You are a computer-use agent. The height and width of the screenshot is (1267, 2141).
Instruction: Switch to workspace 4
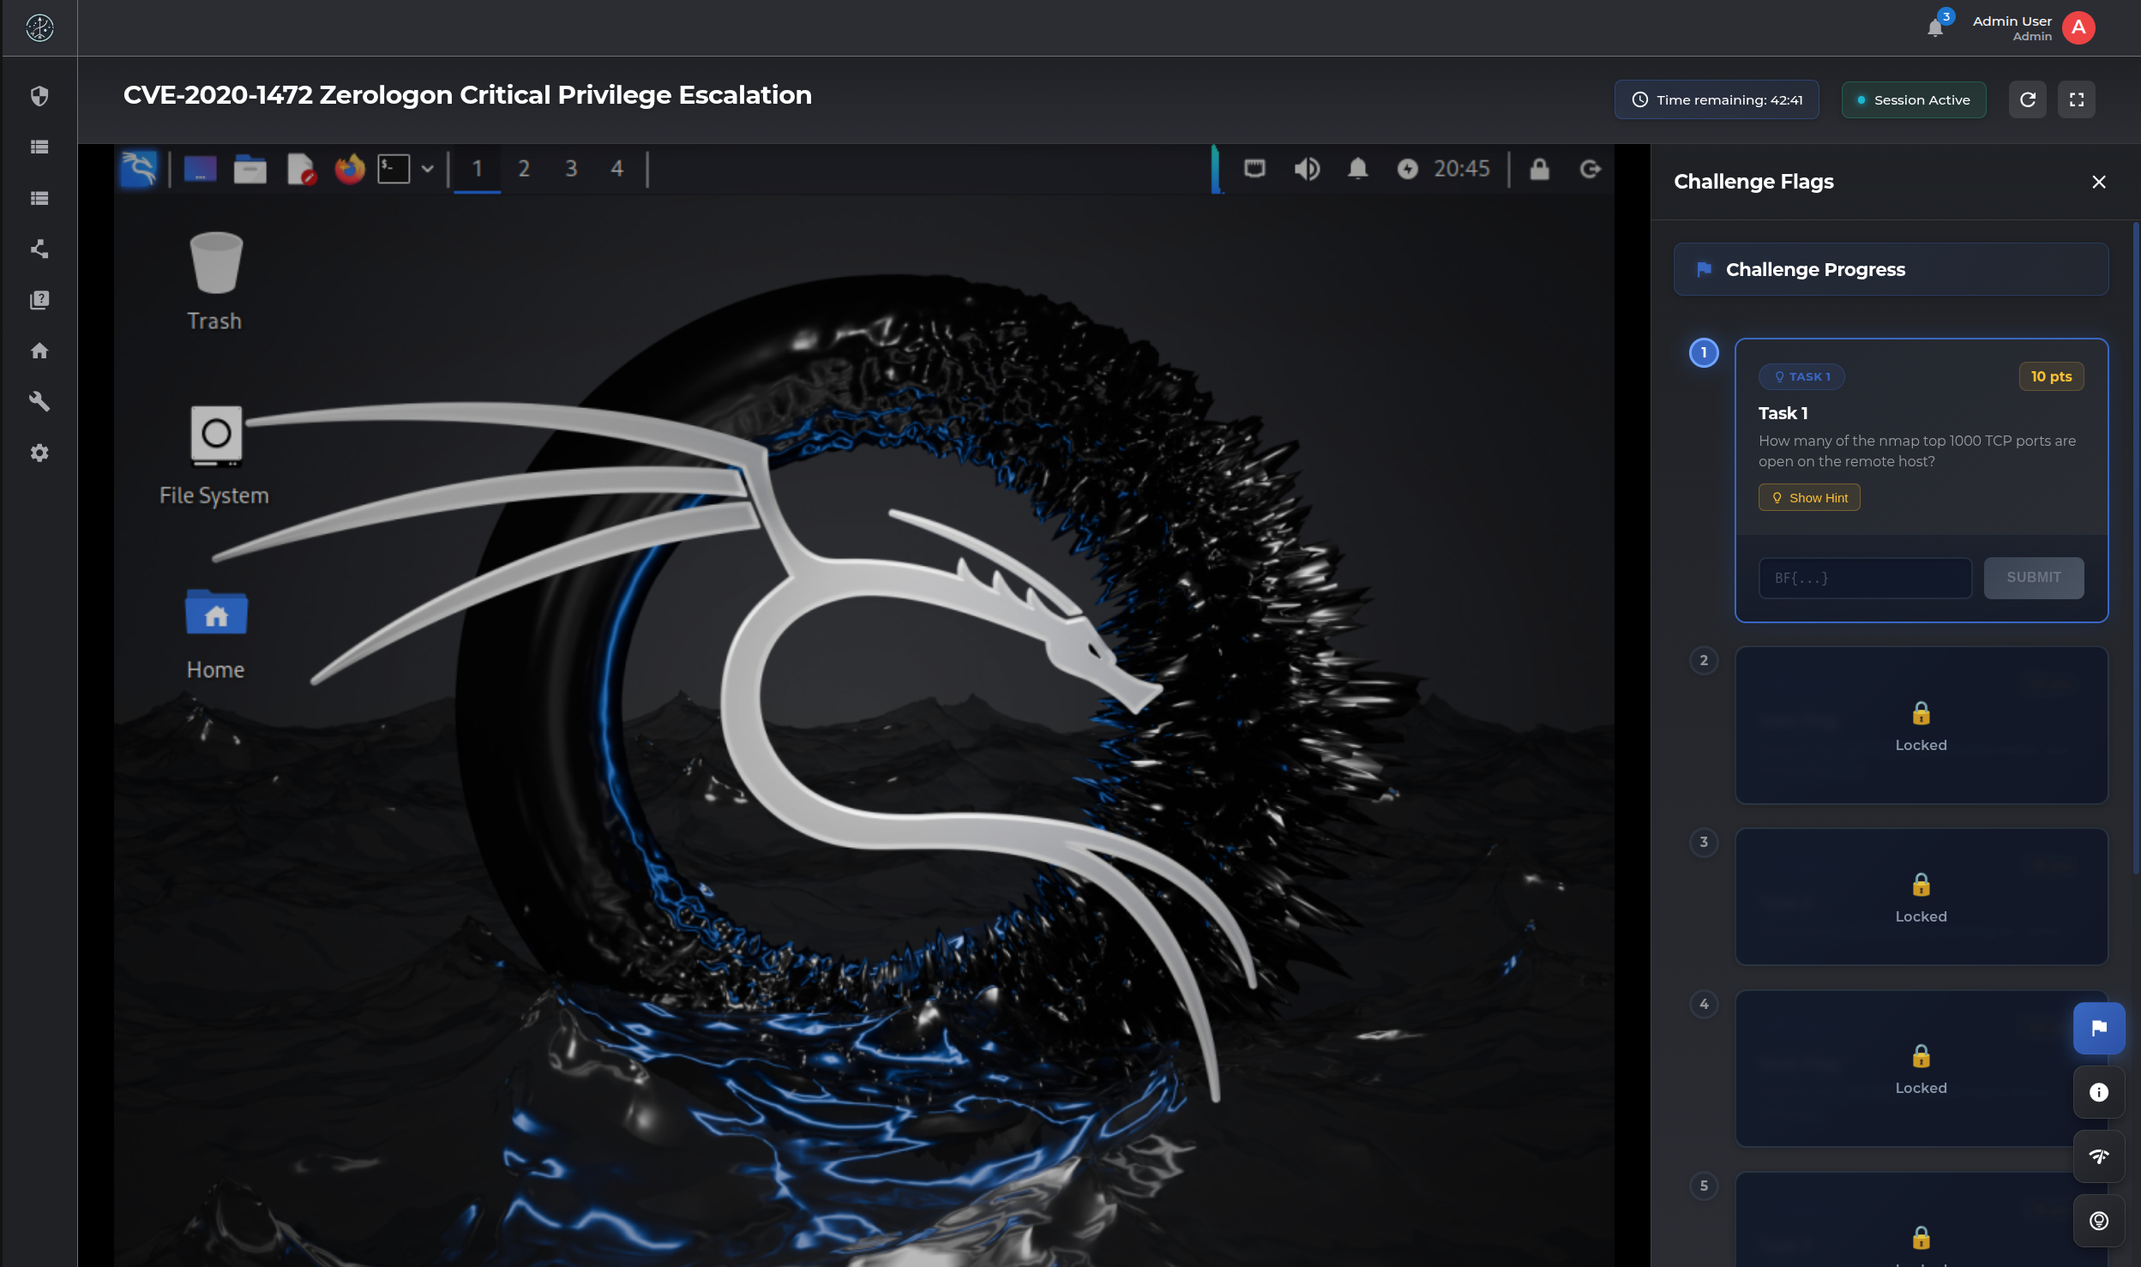point(616,169)
